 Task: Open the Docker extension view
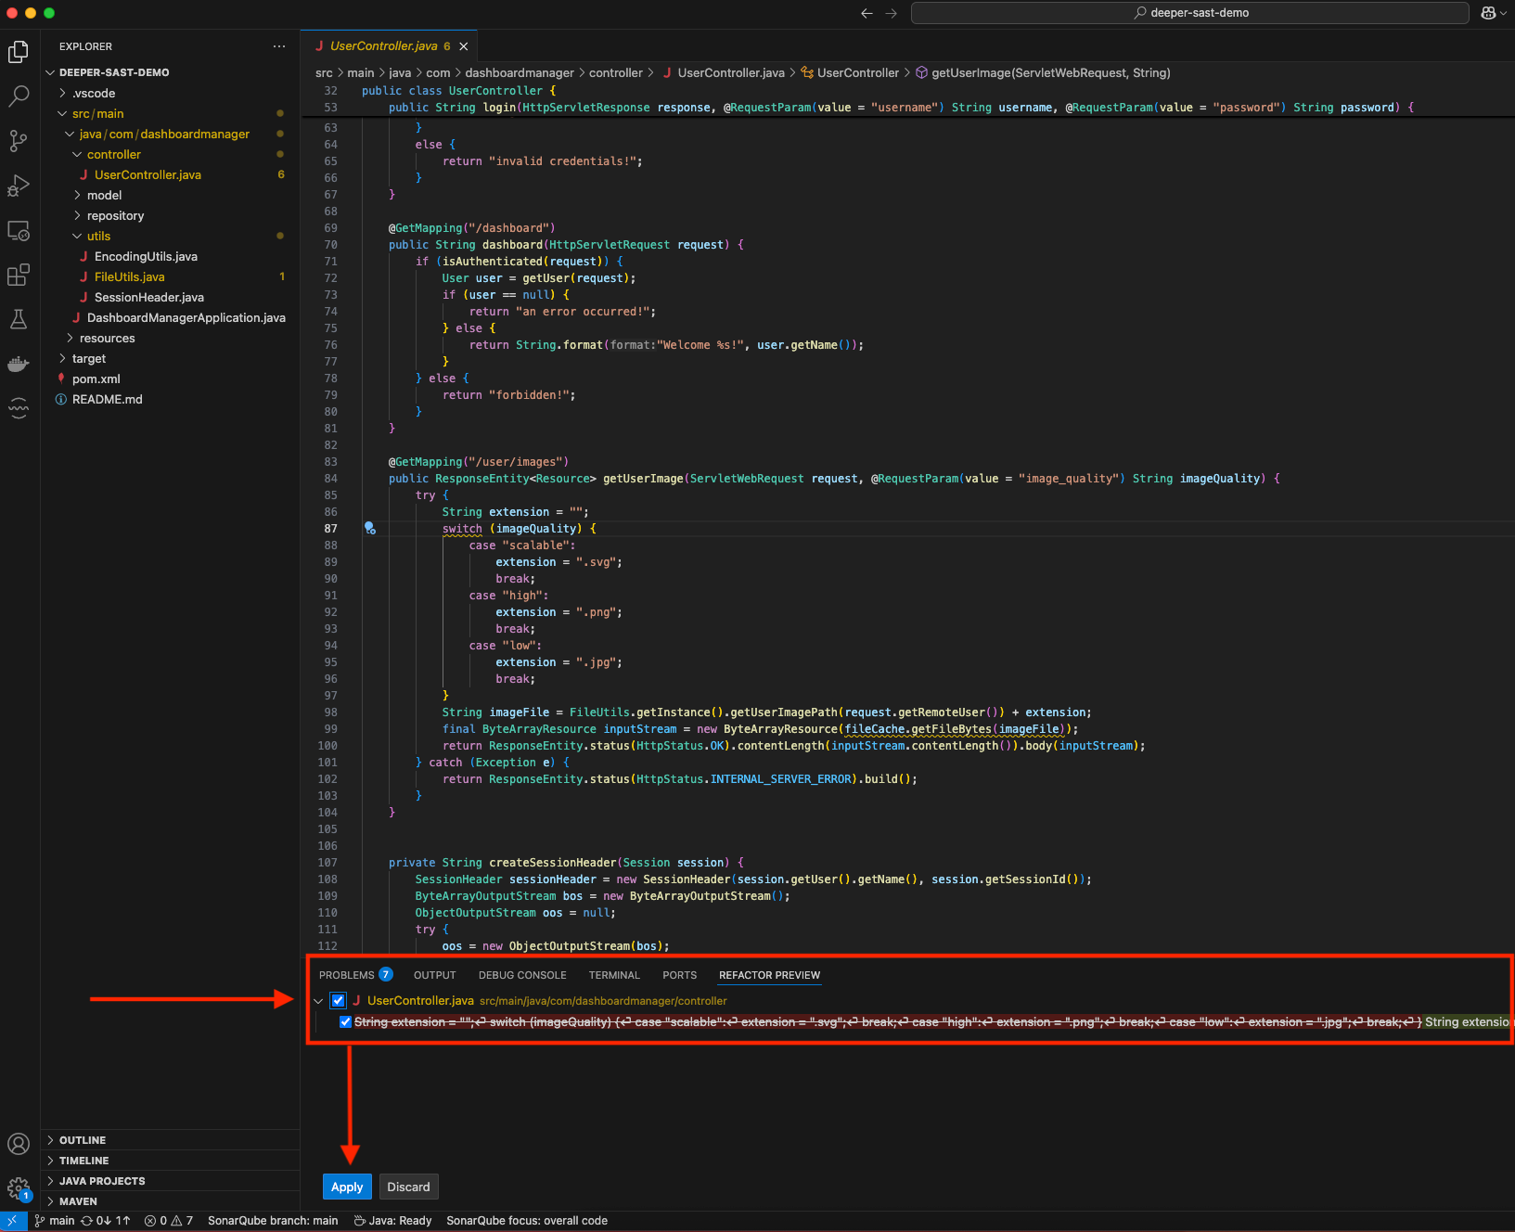coord(19,364)
